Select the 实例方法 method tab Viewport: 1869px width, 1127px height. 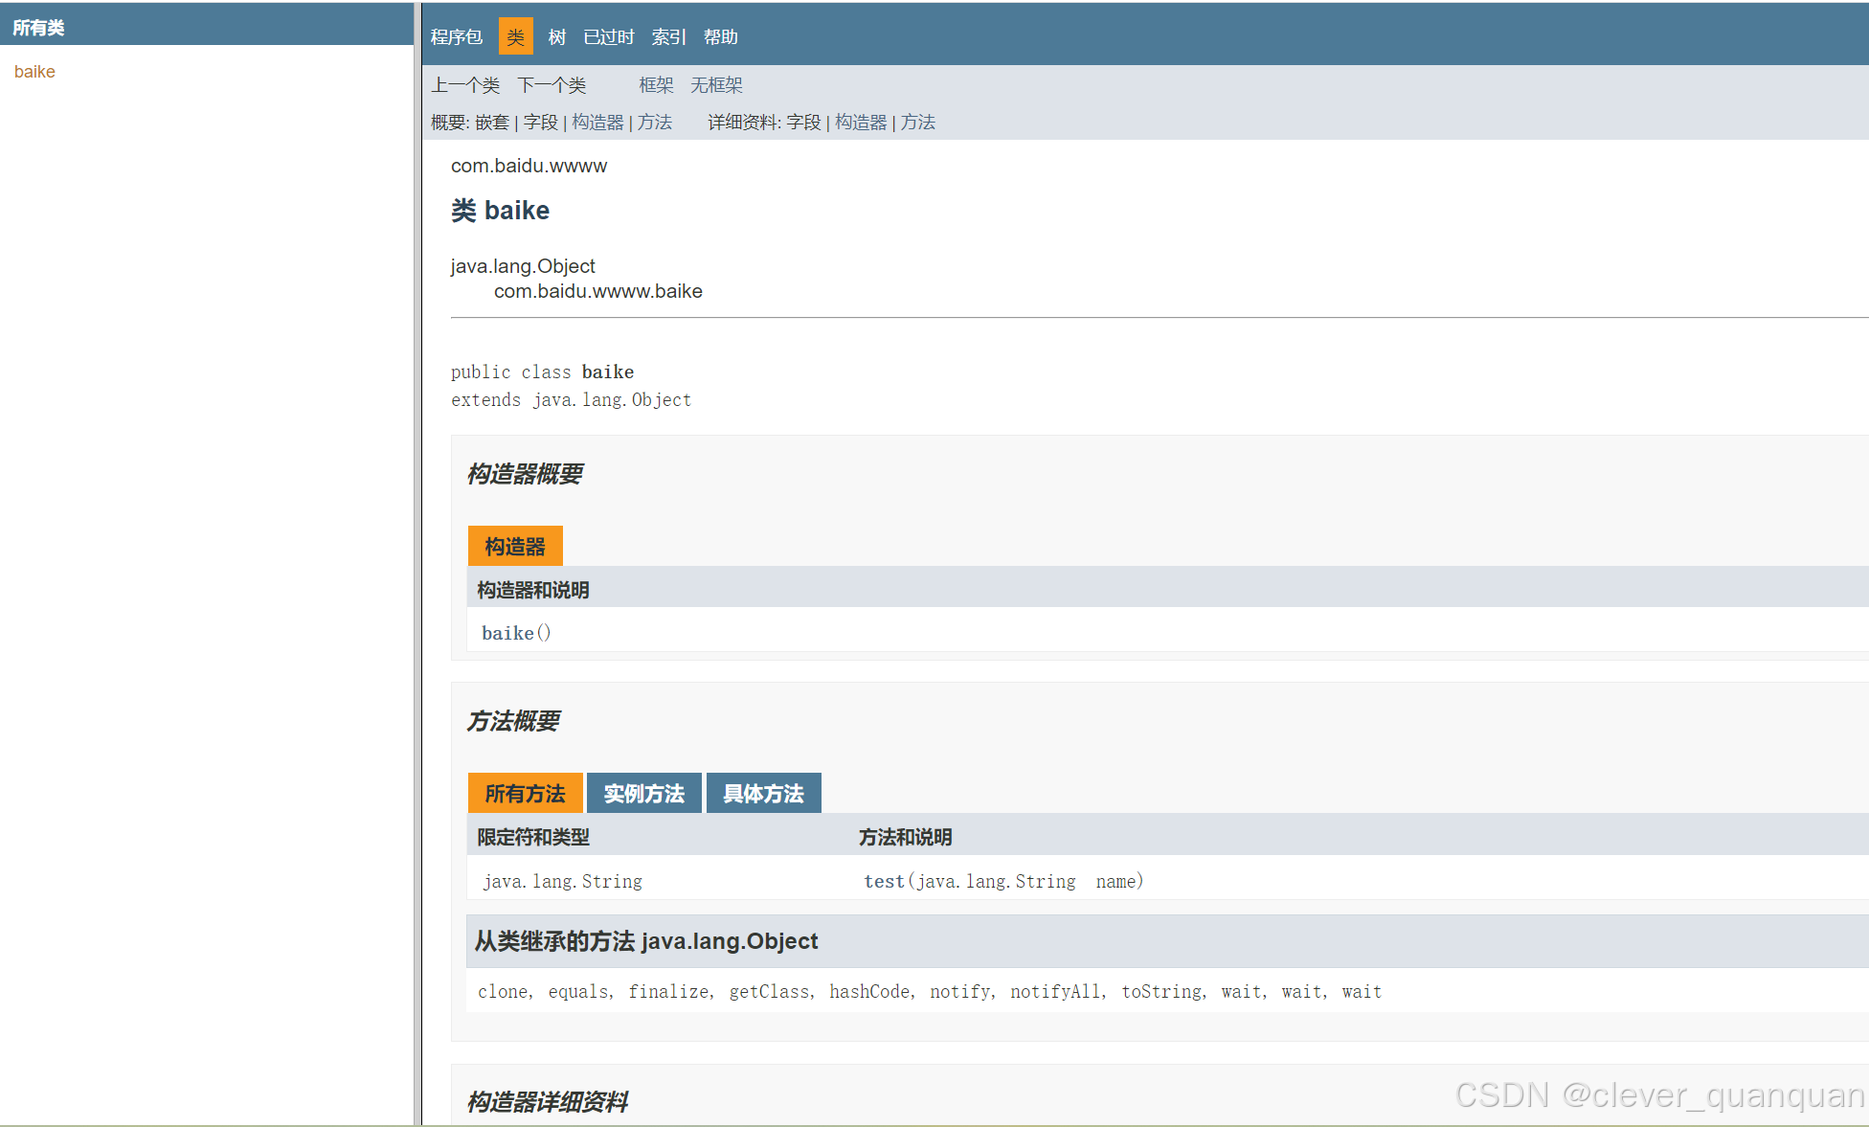(x=643, y=794)
